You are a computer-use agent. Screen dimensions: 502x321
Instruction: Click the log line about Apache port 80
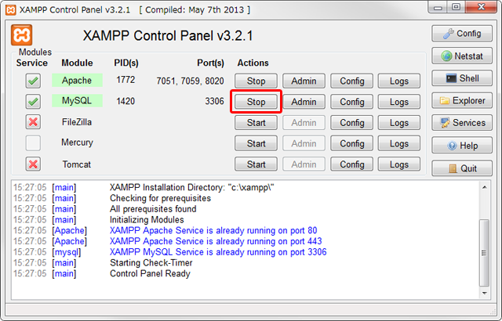point(213,230)
